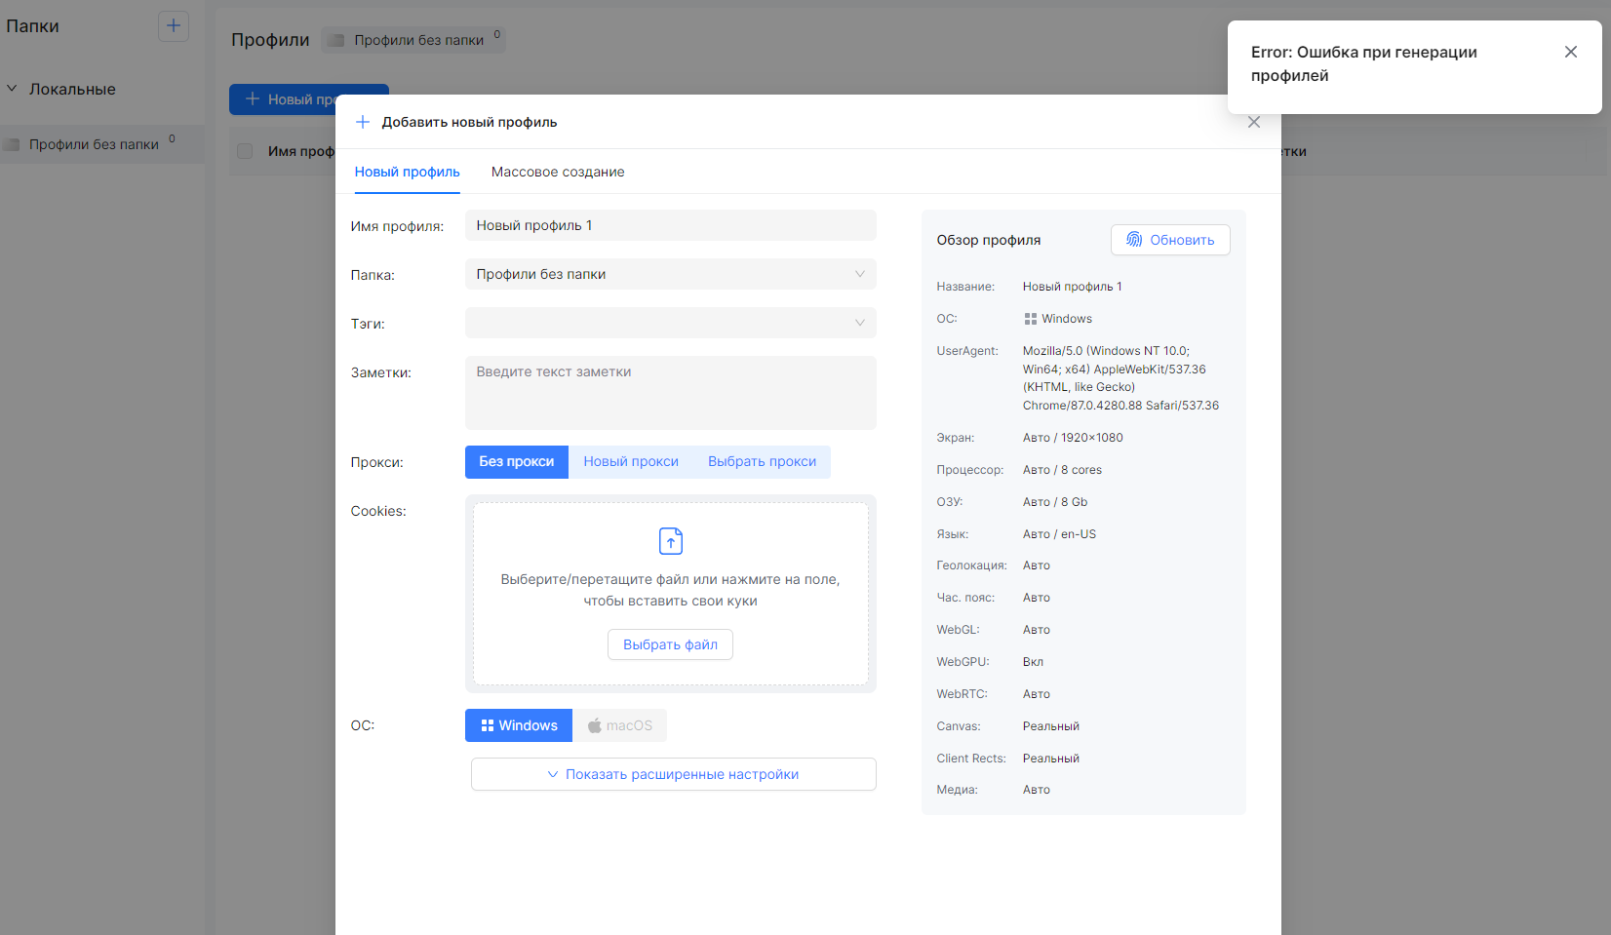This screenshot has width=1611, height=935.
Task: Select macOS as the OS
Action: click(620, 725)
